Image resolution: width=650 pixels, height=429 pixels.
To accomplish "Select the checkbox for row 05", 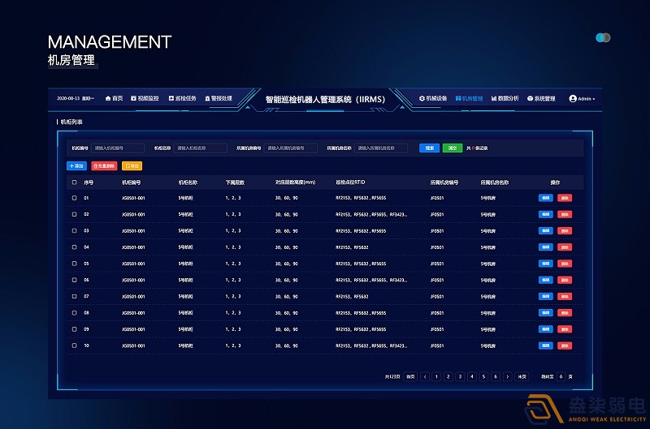I will [75, 264].
